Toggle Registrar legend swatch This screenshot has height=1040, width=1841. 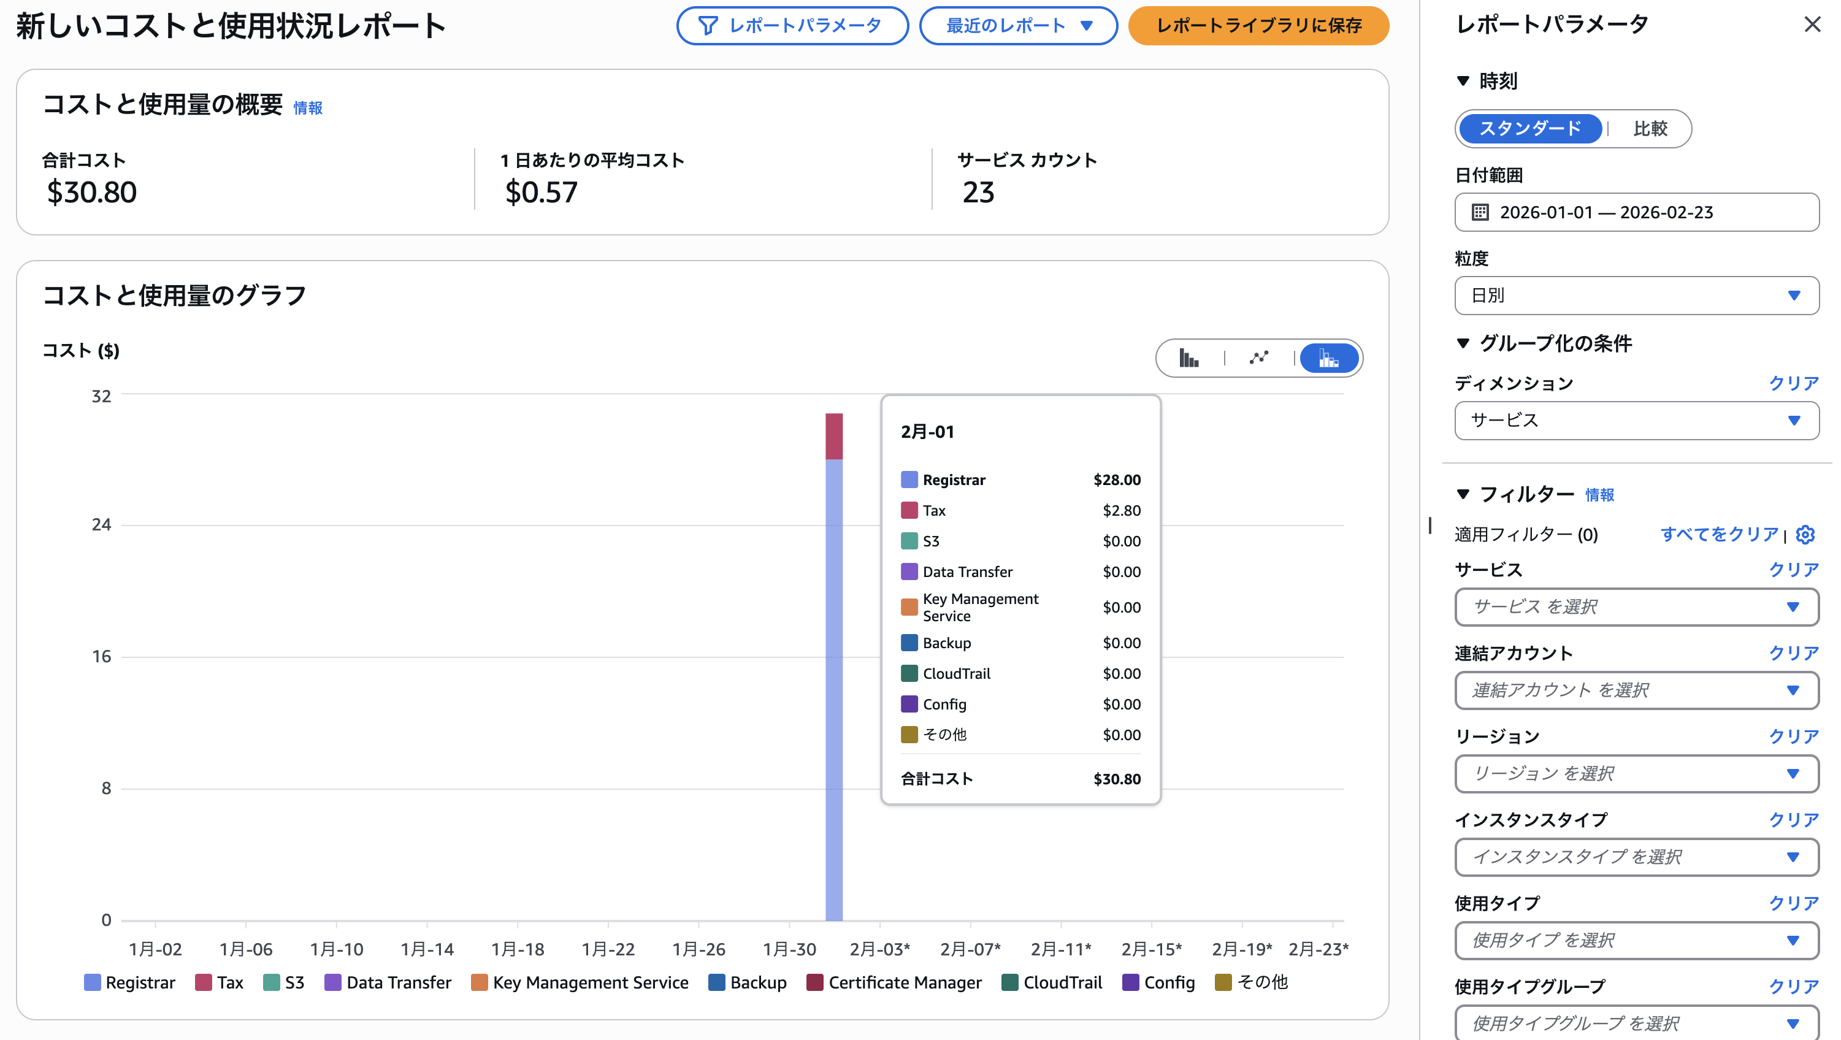(x=92, y=982)
